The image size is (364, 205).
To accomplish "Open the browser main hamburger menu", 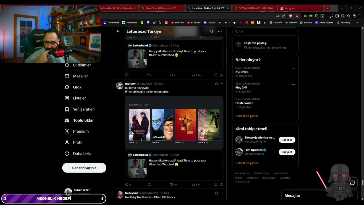I will [x=359, y=16].
